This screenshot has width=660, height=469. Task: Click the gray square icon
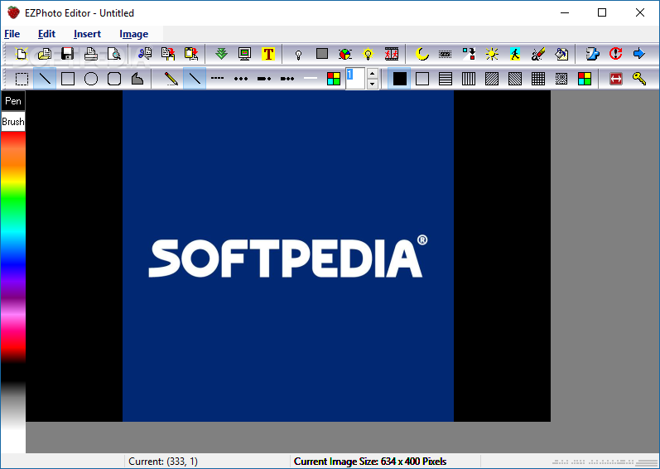point(322,54)
